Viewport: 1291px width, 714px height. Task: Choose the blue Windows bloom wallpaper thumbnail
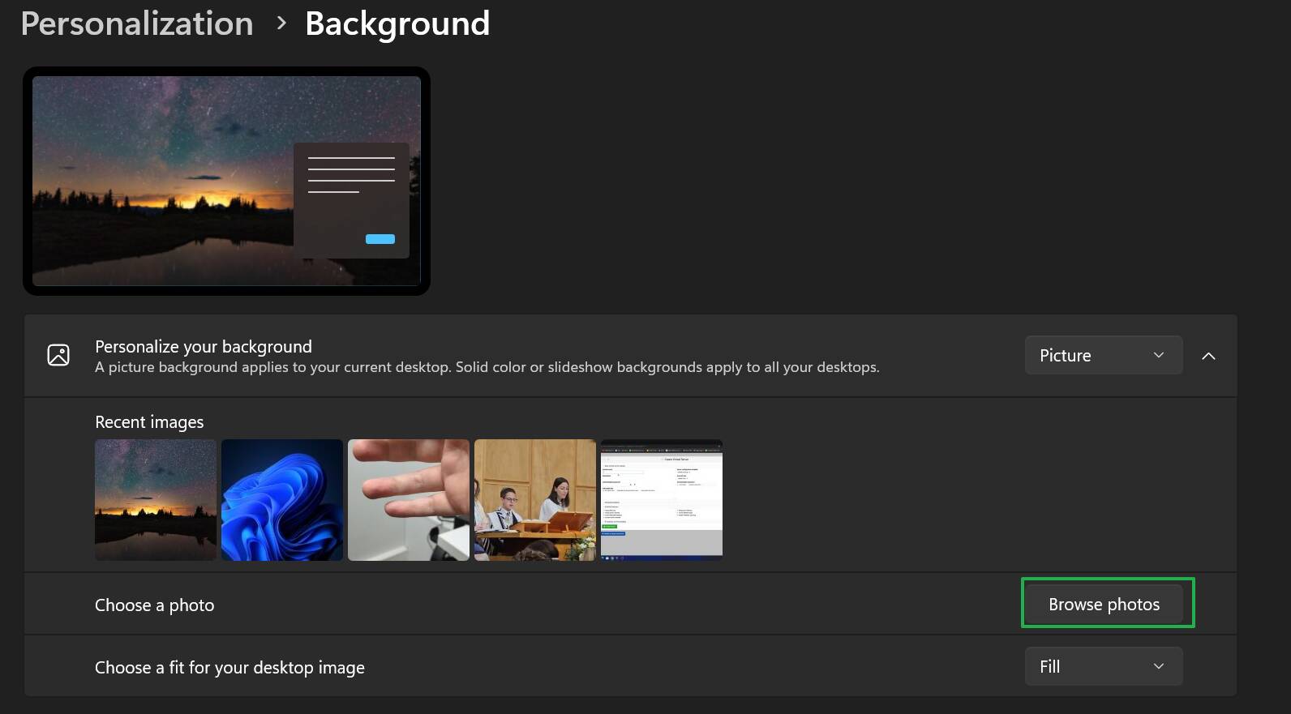(x=282, y=500)
